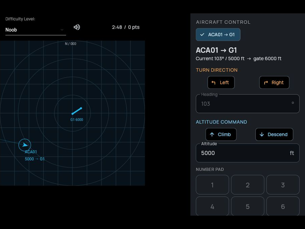This screenshot has width=305, height=229.
Task: Tap number pad key 4
Action: [212, 206]
